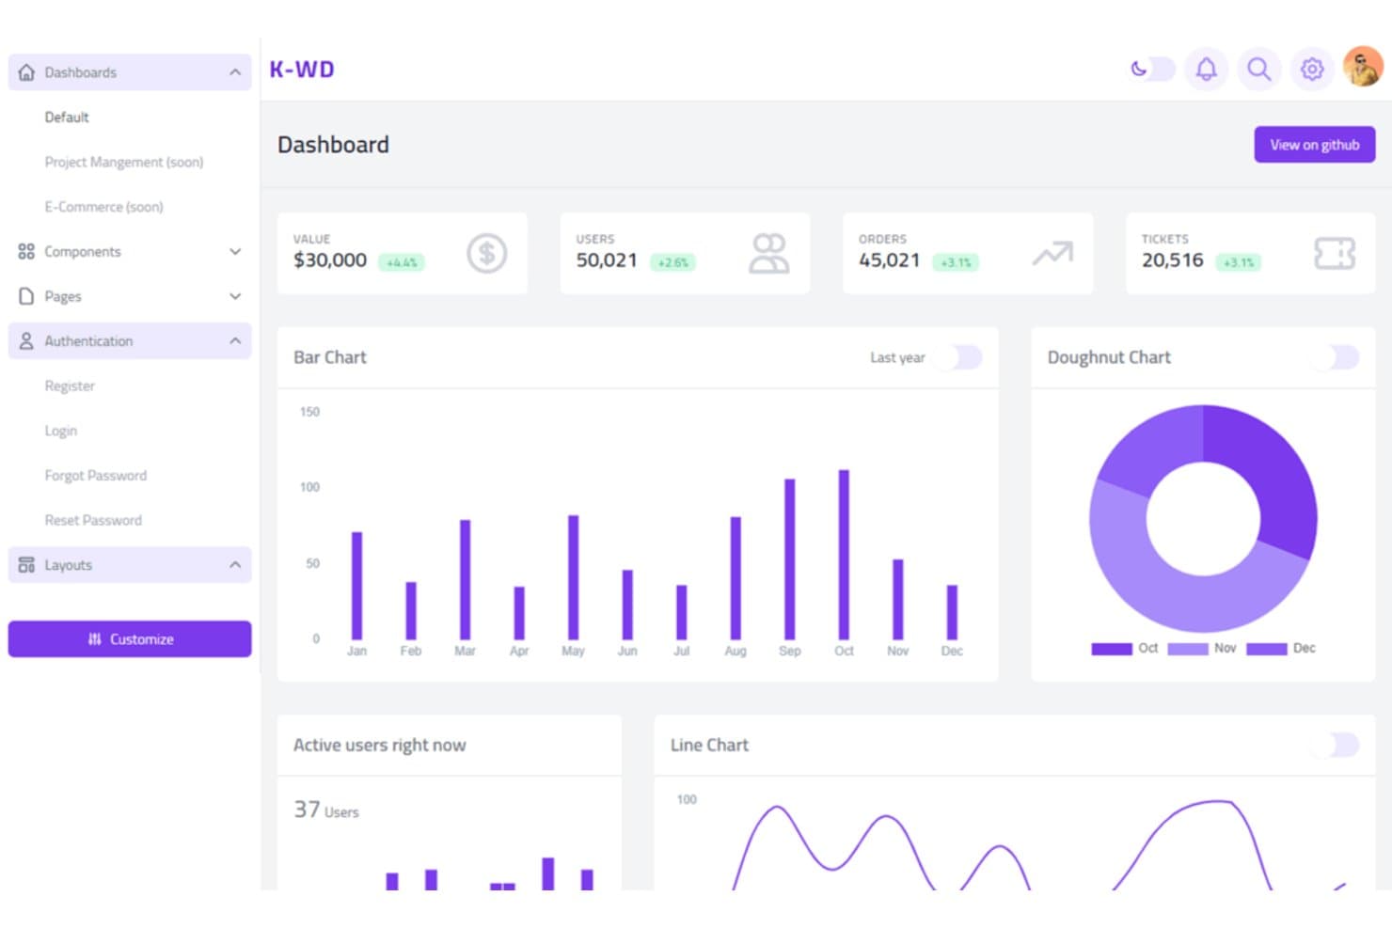The image size is (1392, 928).
Task: Click the Dec legend color swatch
Action: coord(1266,649)
